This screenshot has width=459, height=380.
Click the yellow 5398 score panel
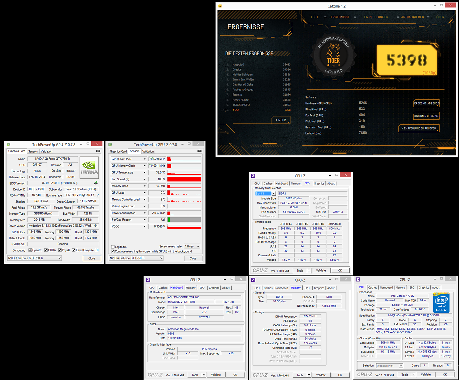click(x=407, y=60)
